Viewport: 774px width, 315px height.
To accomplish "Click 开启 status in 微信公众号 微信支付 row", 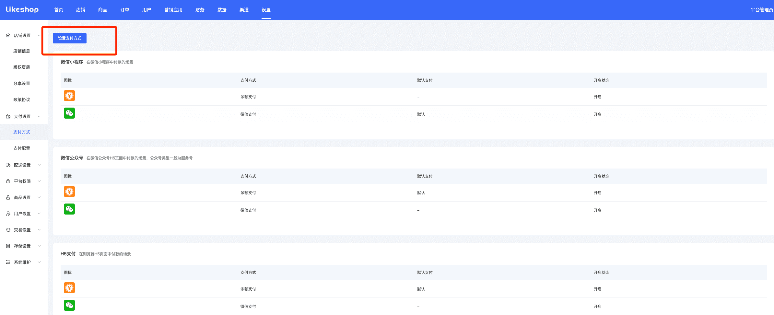I will (598, 210).
